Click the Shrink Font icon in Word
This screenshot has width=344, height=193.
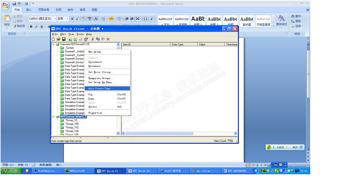point(77,19)
